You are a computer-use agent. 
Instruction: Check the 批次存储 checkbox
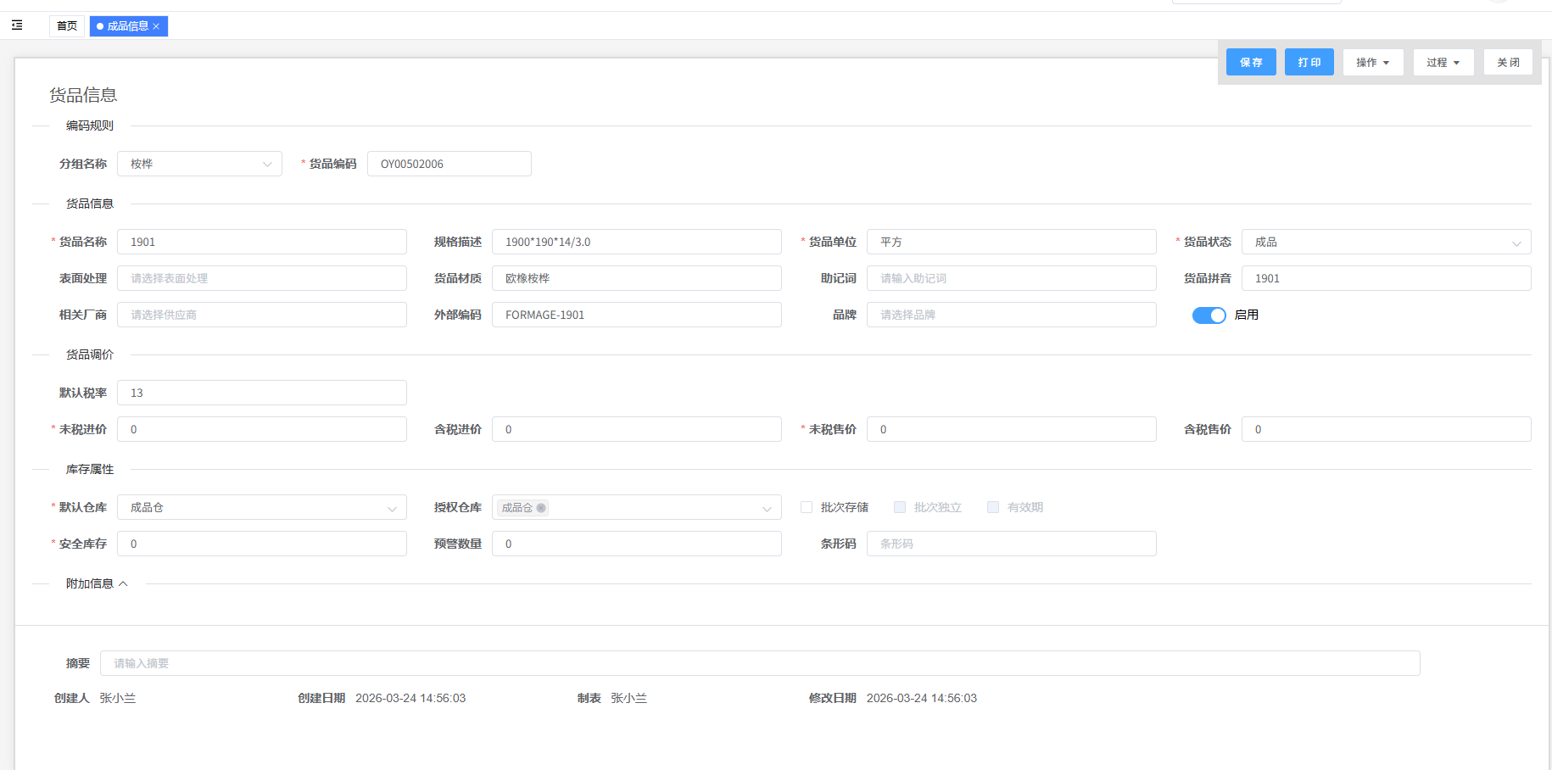click(x=807, y=507)
